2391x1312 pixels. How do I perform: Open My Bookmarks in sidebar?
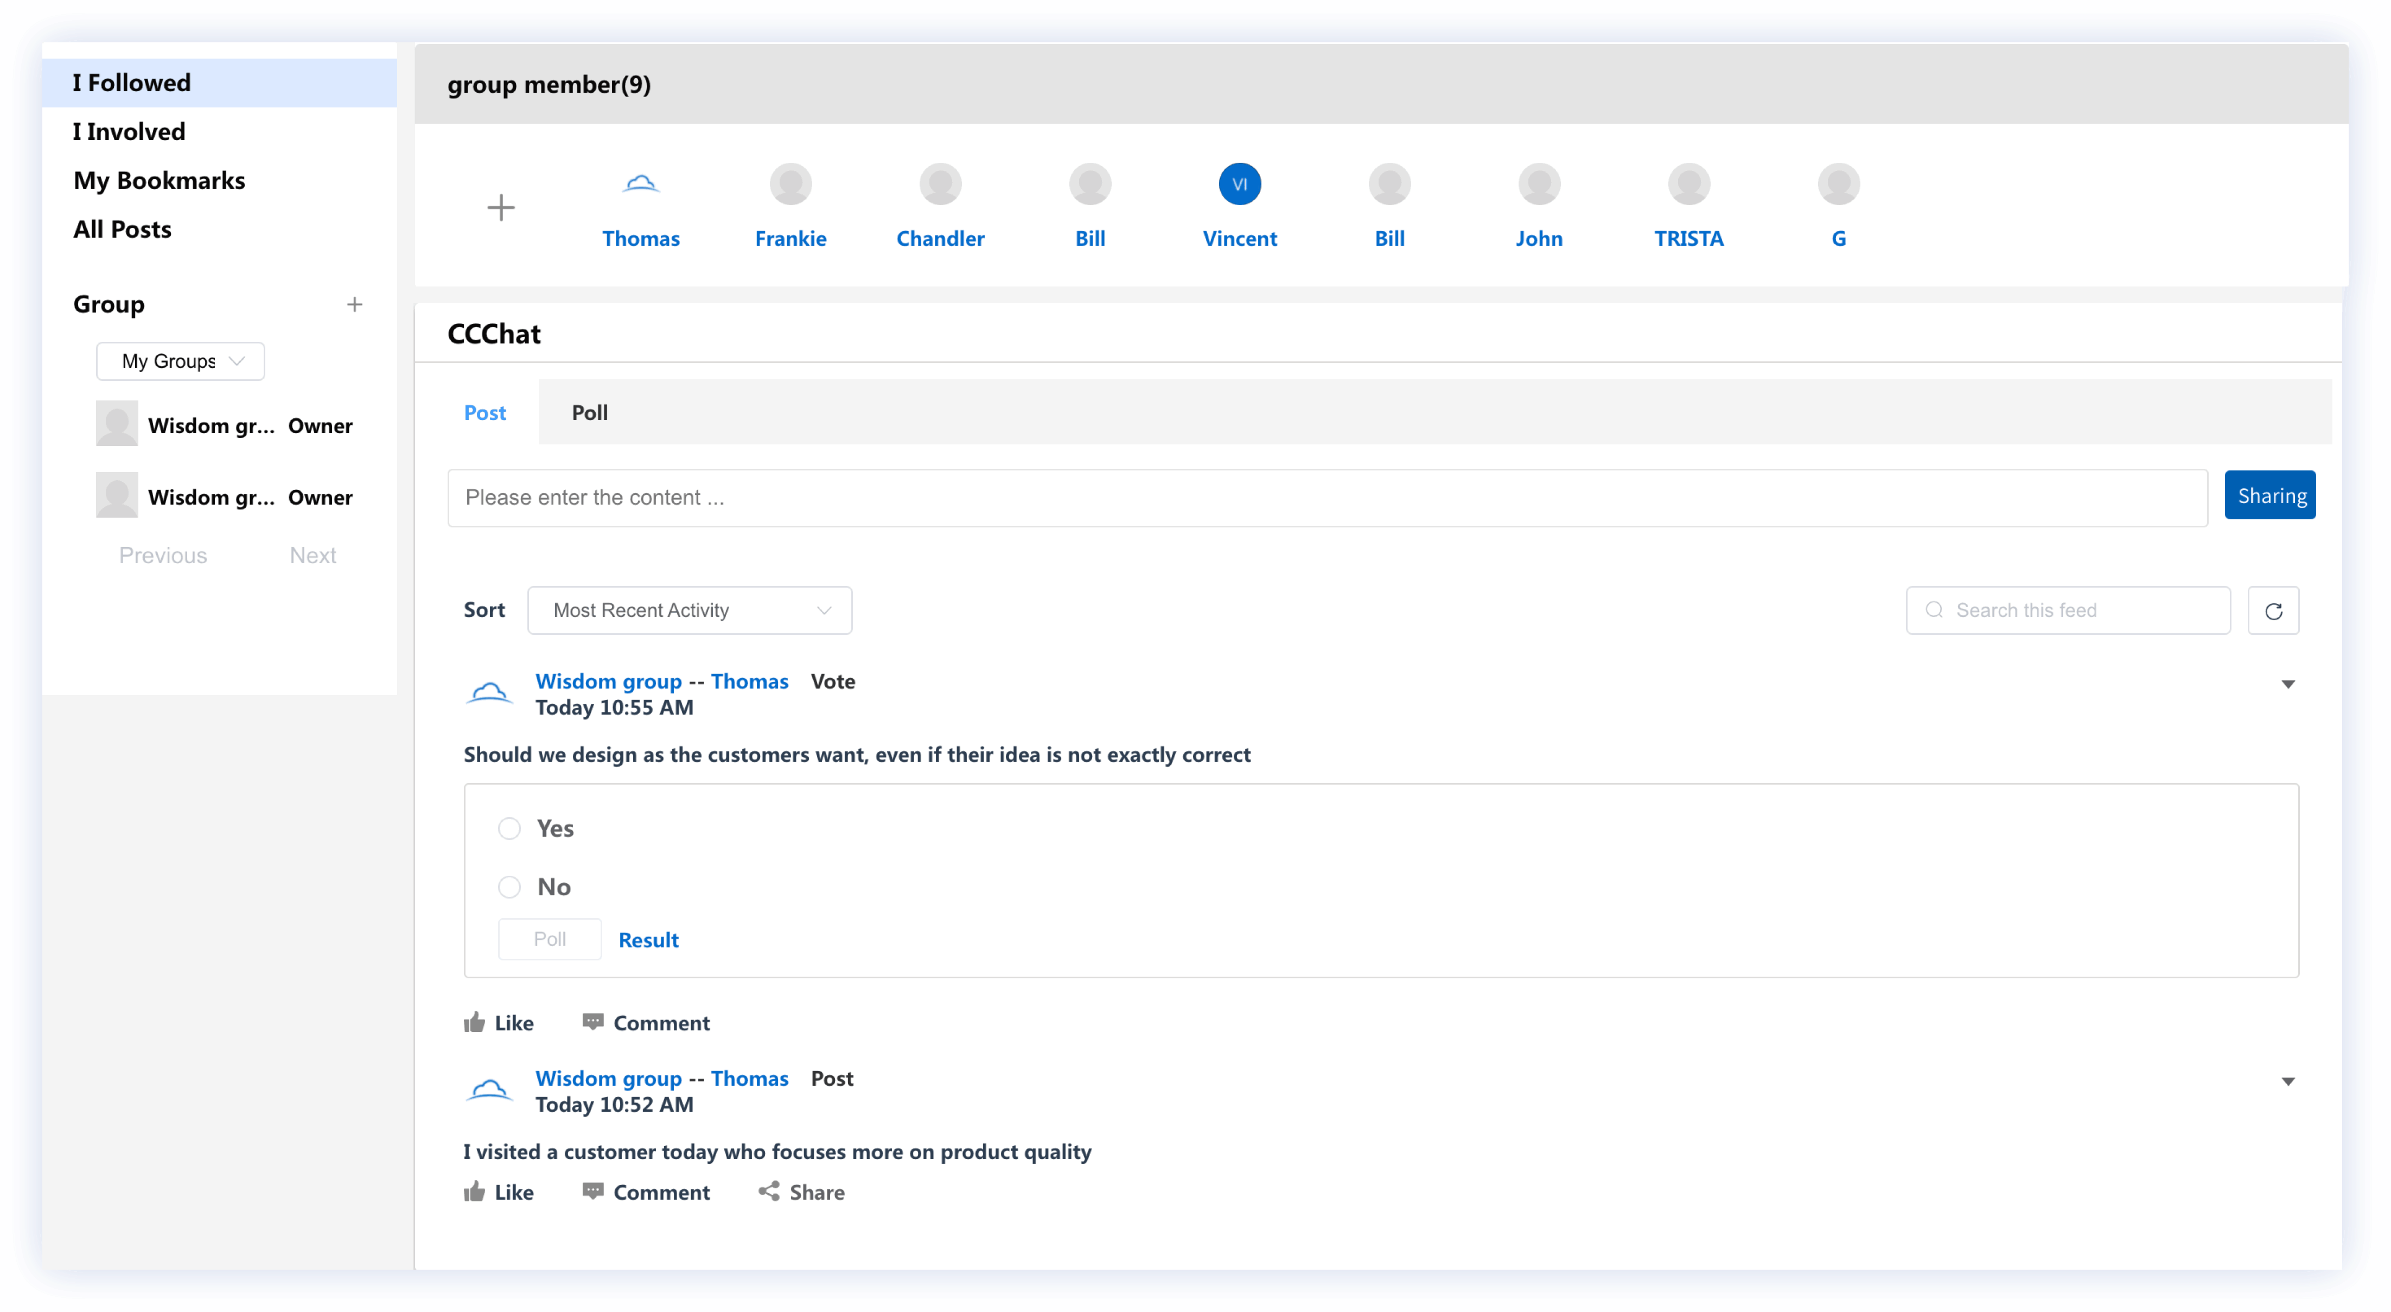[x=159, y=180]
